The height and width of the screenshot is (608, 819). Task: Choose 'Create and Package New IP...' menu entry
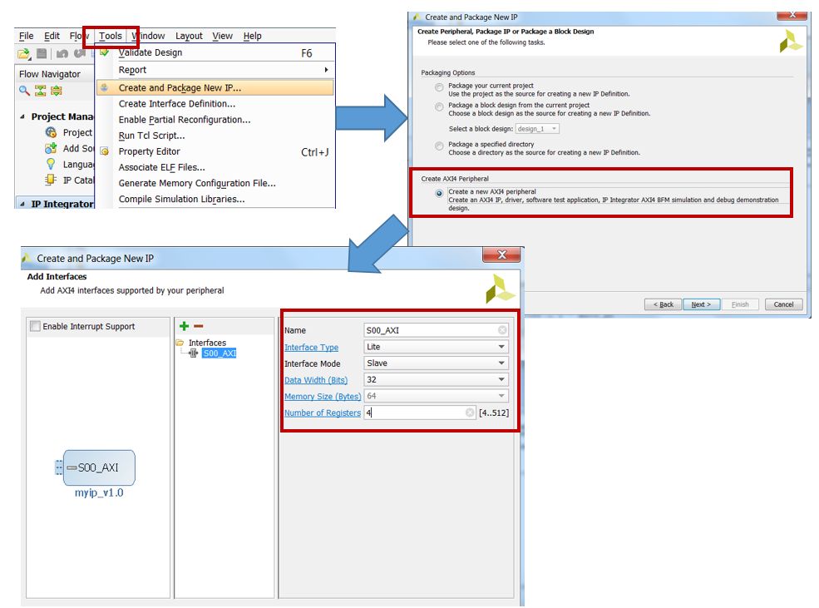[180, 87]
